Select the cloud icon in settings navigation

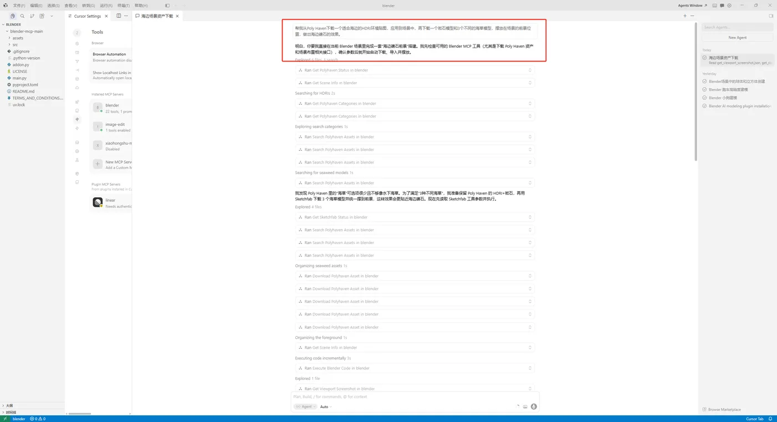click(77, 88)
